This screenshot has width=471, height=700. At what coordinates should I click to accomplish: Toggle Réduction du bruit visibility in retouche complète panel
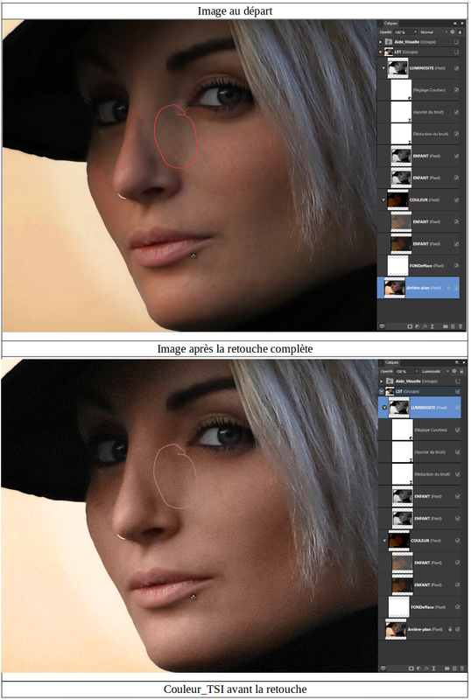458,474
